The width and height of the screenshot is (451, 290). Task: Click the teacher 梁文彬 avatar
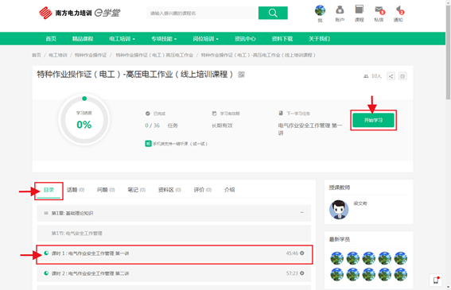339,210
